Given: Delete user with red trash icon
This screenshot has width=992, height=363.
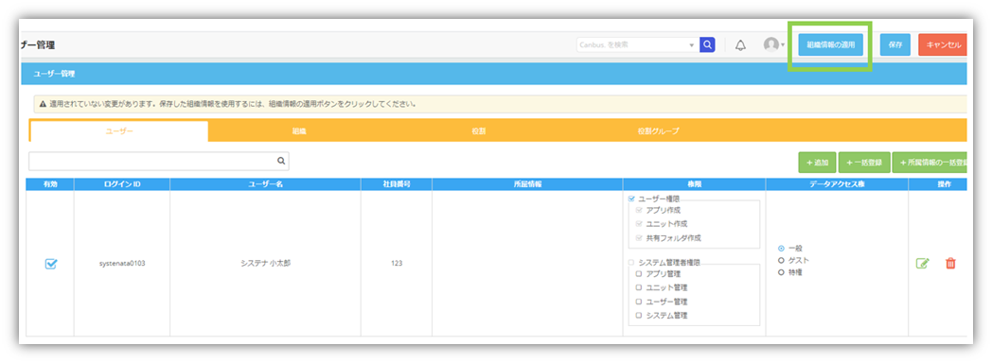Looking at the screenshot, I should coord(949,263).
